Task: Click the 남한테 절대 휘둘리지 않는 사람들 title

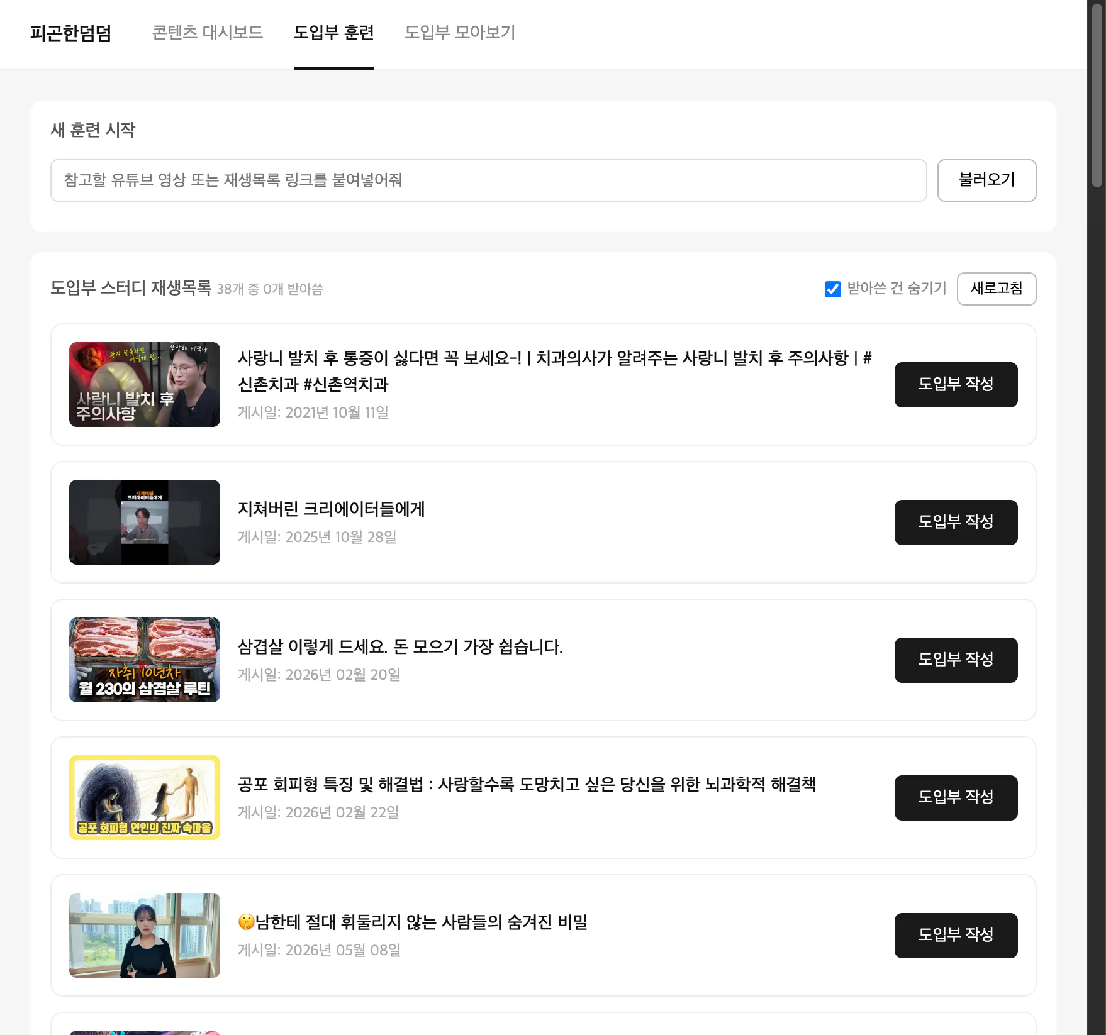Action: tap(413, 922)
